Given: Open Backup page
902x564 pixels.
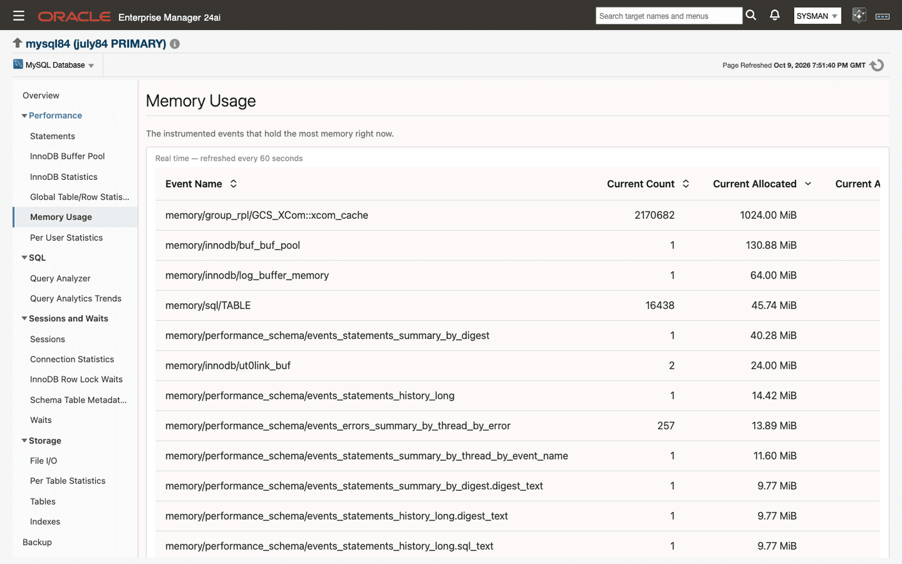Looking at the screenshot, I should click(x=37, y=542).
